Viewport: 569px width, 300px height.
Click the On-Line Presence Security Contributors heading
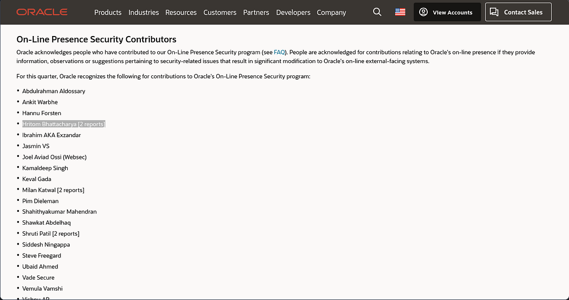click(96, 39)
